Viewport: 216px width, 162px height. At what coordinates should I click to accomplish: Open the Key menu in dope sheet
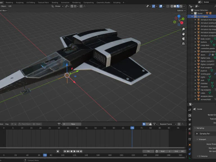pos(7,124)
